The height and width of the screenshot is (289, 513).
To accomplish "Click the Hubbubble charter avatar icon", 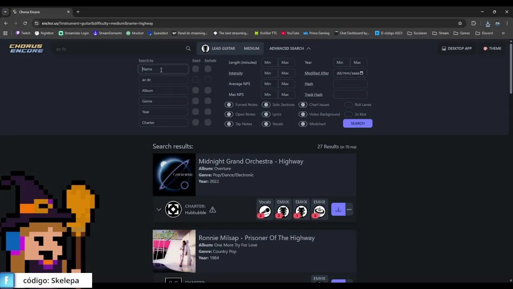I will point(174,210).
